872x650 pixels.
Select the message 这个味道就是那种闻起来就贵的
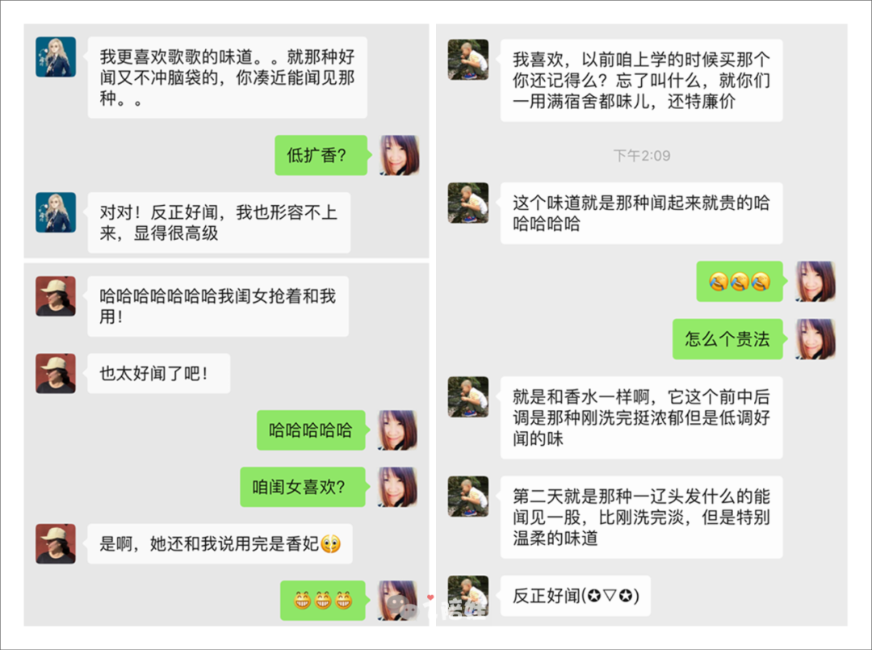pos(641,213)
